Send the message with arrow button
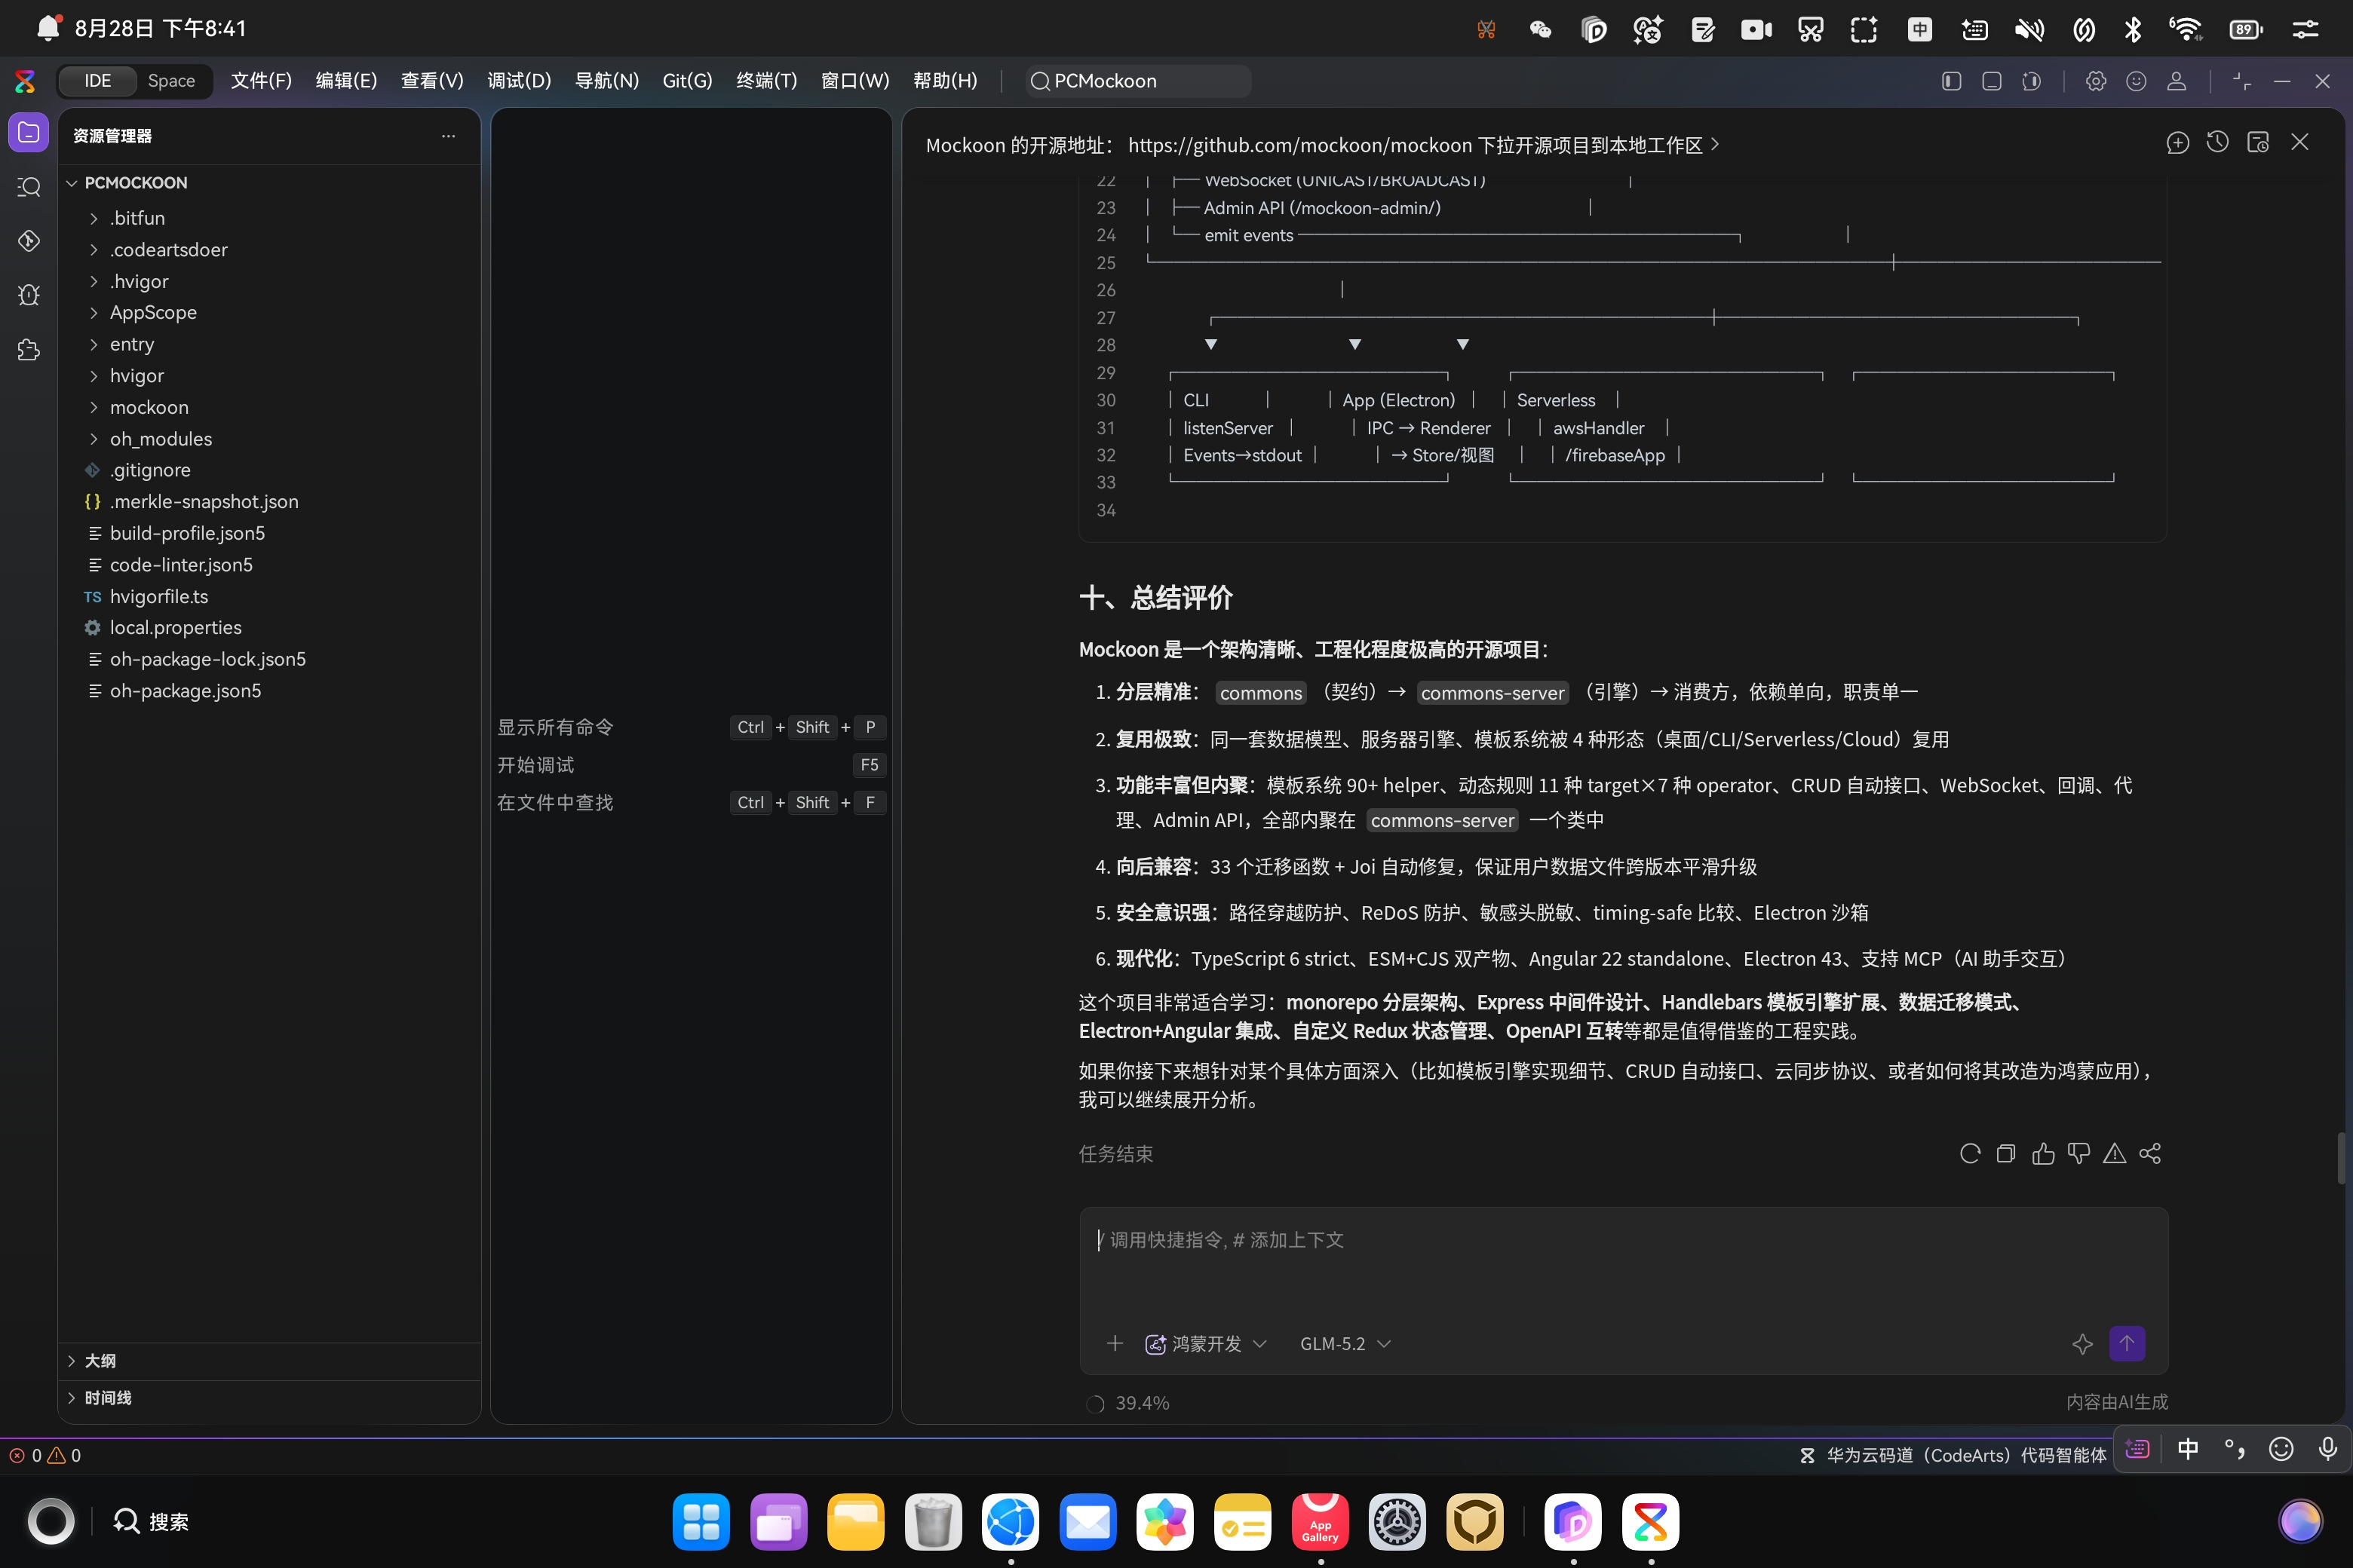The image size is (2353, 1568). tap(2127, 1343)
